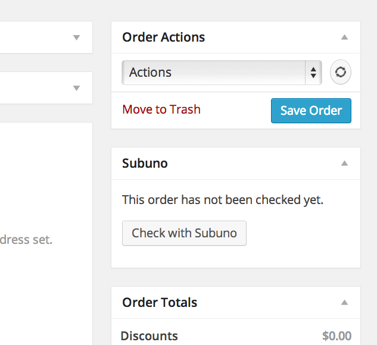Save the order with Save Order

[311, 111]
